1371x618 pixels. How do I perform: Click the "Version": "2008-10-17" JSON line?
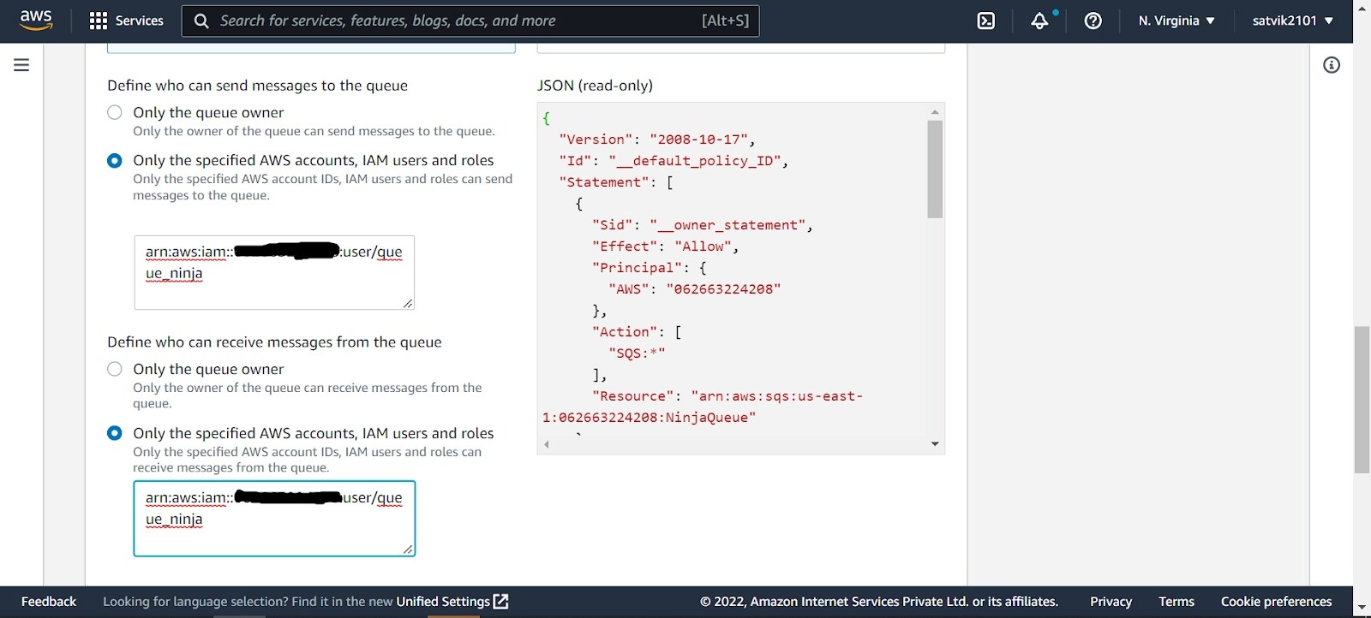click(657, 140)
